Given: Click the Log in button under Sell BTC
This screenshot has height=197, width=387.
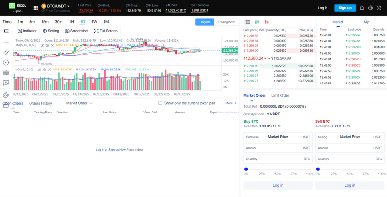Looking at the screenshot, I should coord(350,185).
